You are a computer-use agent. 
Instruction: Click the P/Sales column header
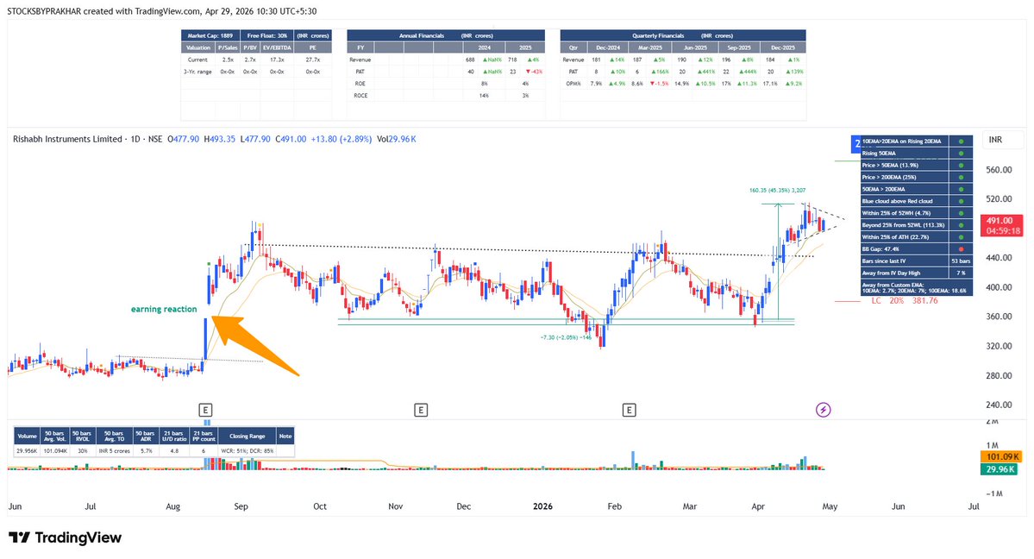228,47
